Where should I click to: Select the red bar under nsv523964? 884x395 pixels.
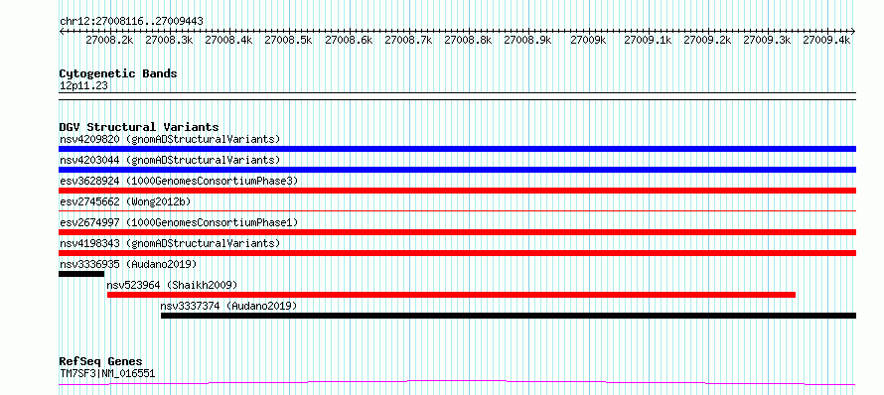(451, 295)
